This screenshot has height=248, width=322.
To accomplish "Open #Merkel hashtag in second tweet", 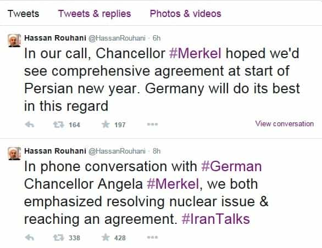I will [173, 184].
